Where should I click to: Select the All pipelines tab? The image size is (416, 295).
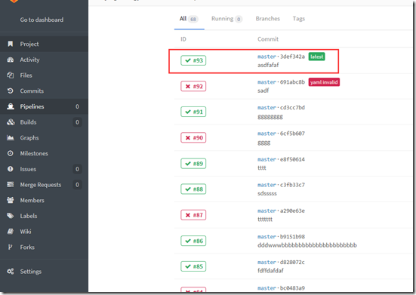(x=190, y=19)
